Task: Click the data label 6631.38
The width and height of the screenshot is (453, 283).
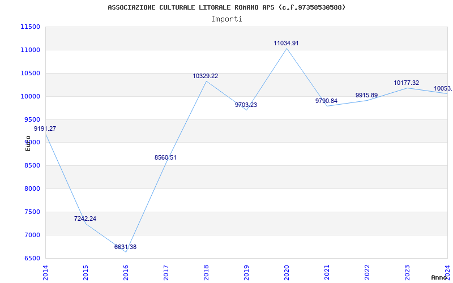Action: point(125,247)
